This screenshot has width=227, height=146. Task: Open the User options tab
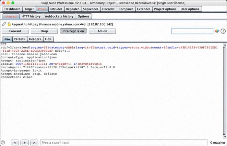pos(190,9)
